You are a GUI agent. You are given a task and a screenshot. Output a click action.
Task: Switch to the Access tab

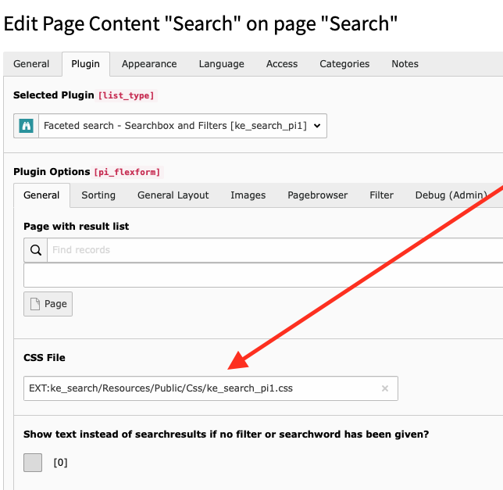click(282, 64)
